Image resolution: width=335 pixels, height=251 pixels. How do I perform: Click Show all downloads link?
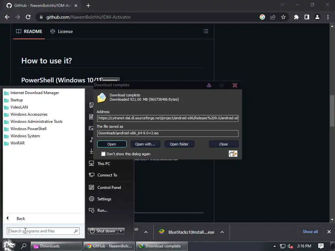click(x=310, y=232)
